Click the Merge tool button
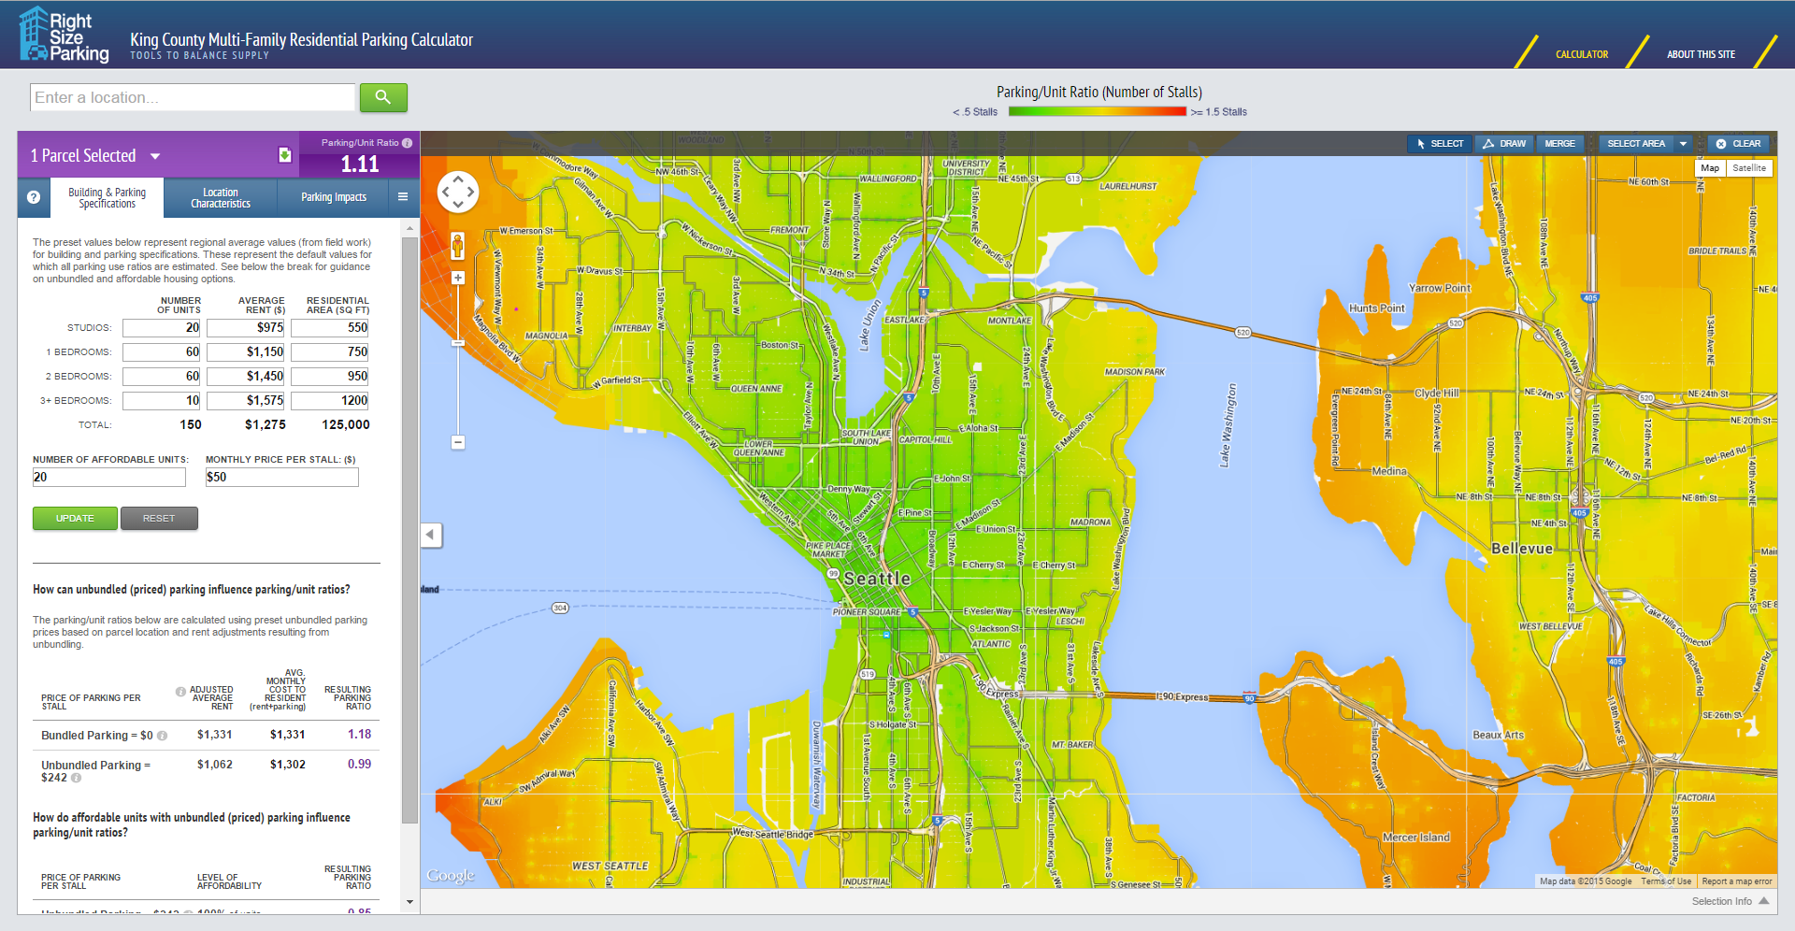This screenshot has width=1795, height=931. coord(1559,144)
